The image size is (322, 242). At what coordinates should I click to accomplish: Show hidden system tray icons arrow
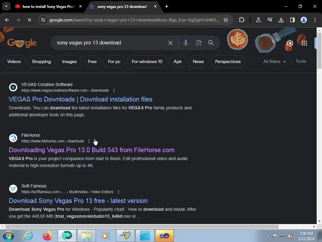tap(267, 236)
